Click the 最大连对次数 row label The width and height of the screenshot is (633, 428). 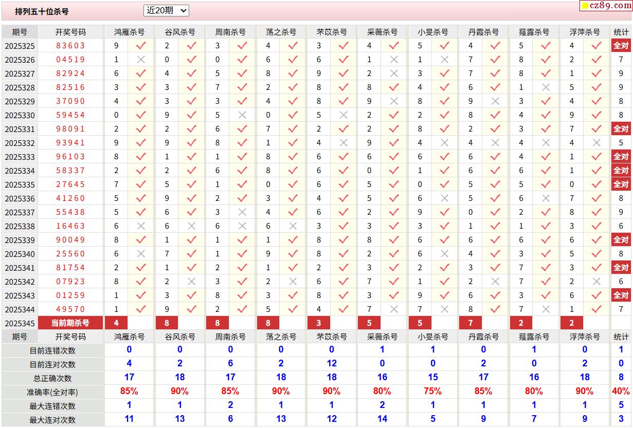tap(52, 420)
